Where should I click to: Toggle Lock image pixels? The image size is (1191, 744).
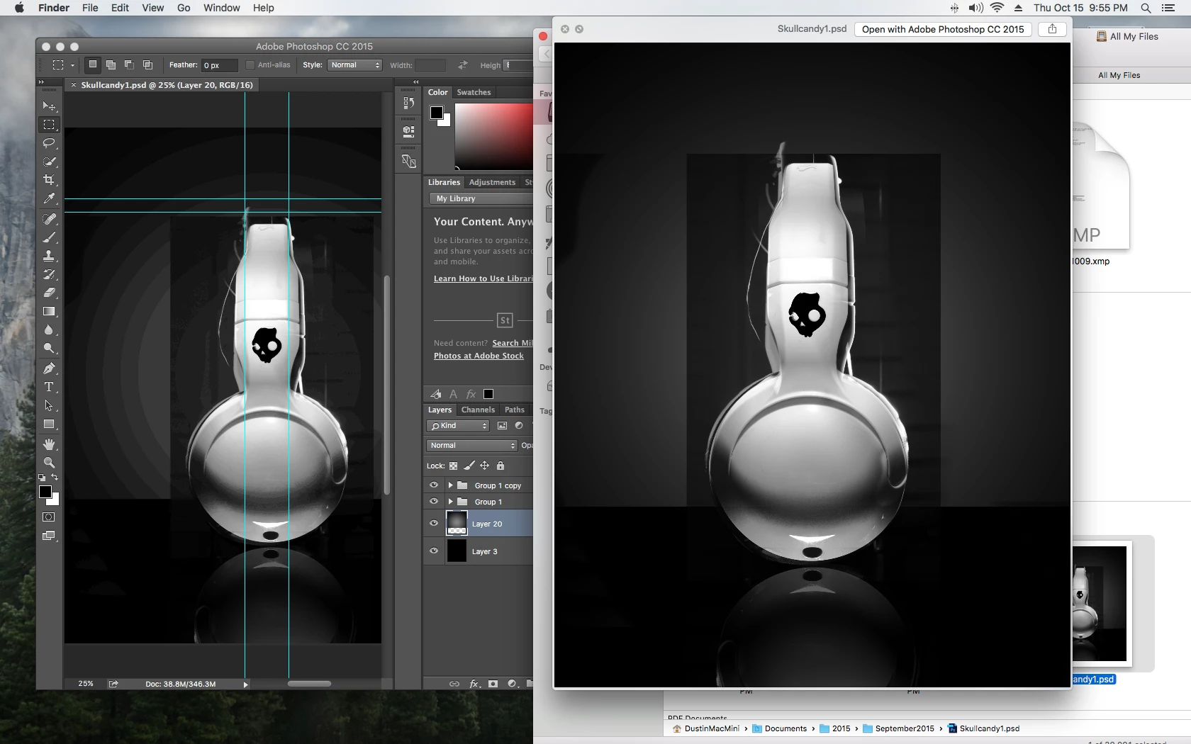point(469,466)
